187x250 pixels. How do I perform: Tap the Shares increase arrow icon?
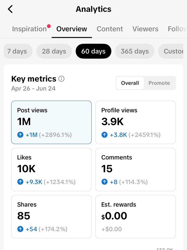[x=20, y=229]
